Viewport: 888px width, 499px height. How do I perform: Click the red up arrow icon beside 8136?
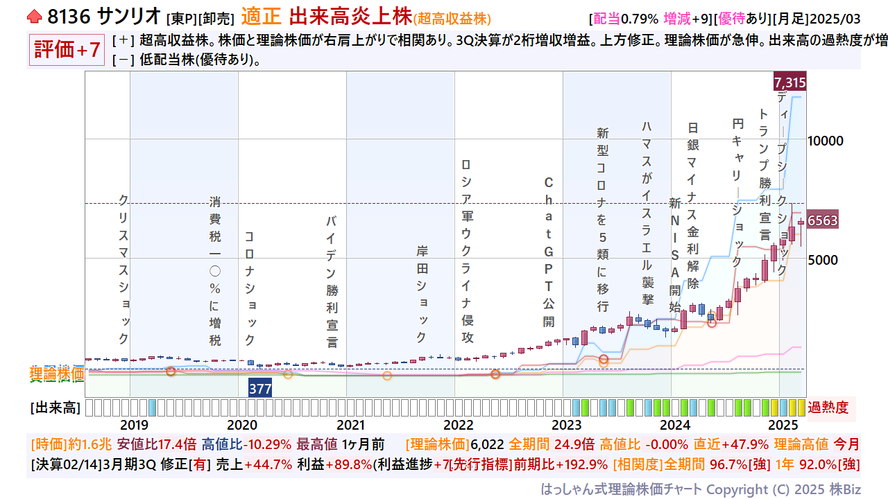pos(35,16)
